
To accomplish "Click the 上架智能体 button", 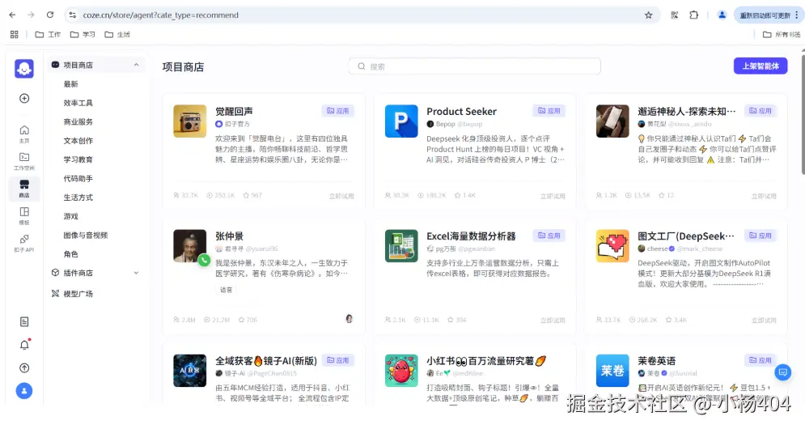I will [x=761, y=66].
